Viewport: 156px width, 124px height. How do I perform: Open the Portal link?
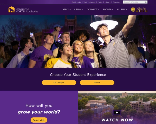tap(100, 2)
